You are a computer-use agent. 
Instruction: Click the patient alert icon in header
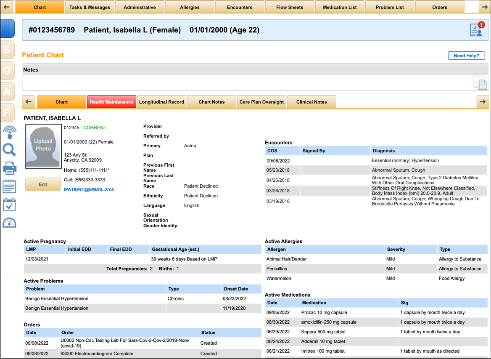(477, 29)
